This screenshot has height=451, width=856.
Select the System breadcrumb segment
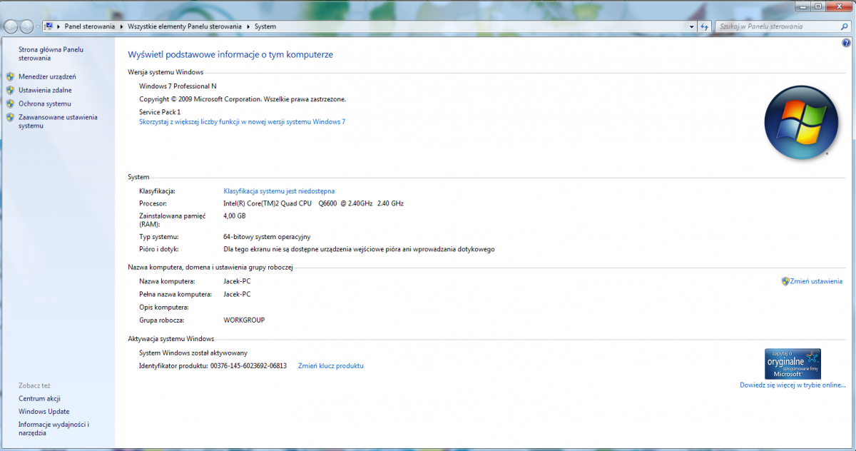click(x=265, y=26)
